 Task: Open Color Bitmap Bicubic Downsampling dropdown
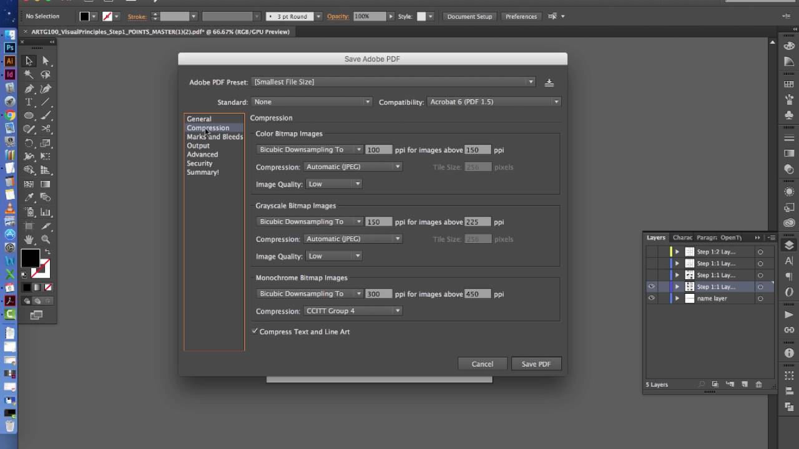tap(310, 150)
